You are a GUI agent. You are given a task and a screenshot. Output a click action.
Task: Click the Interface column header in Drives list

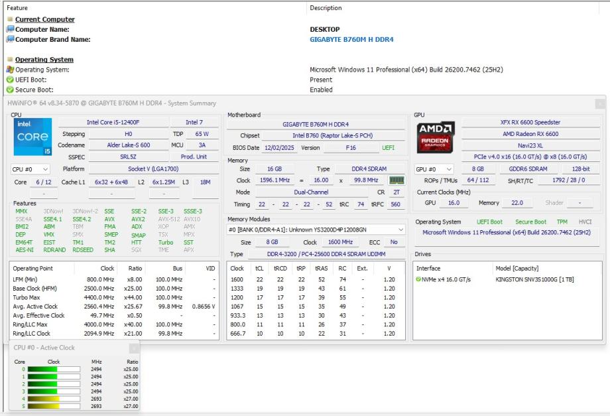click(x=428, y=269)
